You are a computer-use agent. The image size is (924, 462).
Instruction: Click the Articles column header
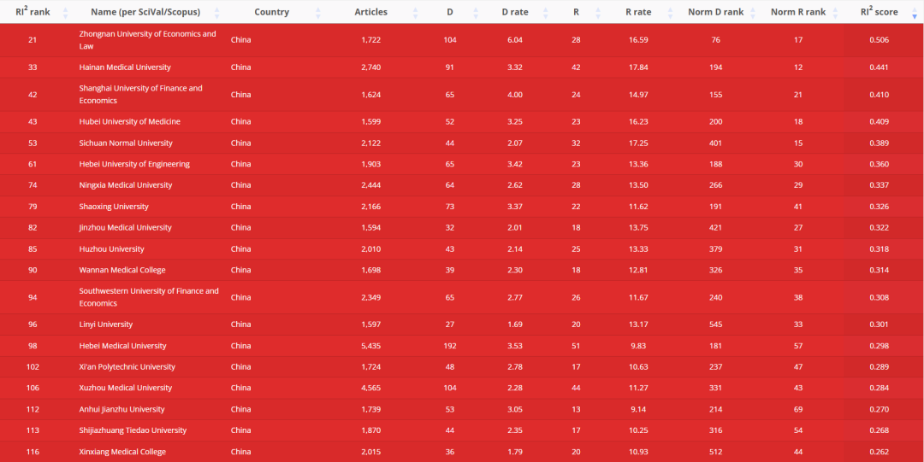pos(370,12)
